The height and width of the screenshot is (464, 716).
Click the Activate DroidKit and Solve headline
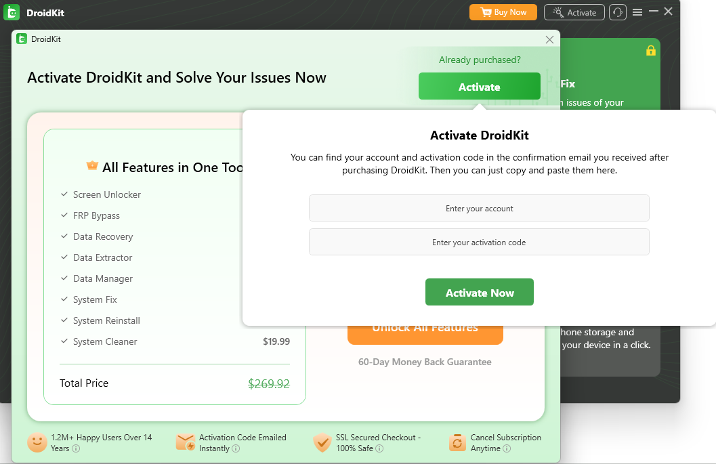(177, 78)
